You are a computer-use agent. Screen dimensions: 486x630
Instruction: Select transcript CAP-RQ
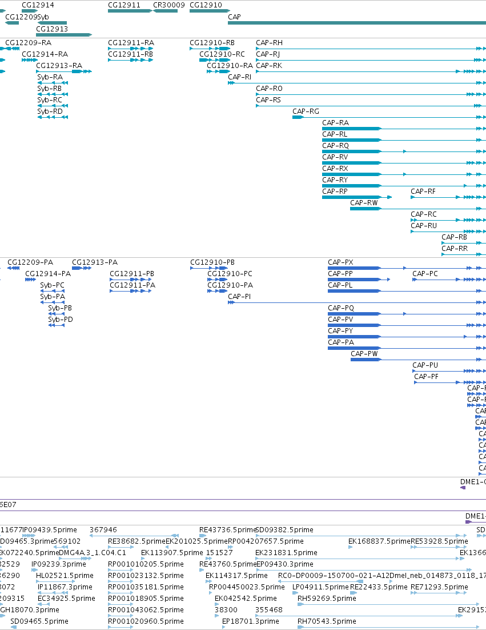point(335,146)
